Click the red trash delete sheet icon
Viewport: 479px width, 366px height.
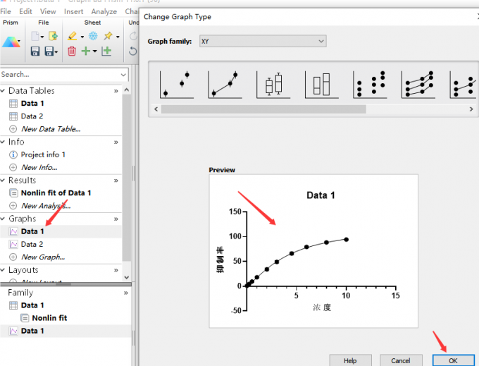tap(71, 51)
